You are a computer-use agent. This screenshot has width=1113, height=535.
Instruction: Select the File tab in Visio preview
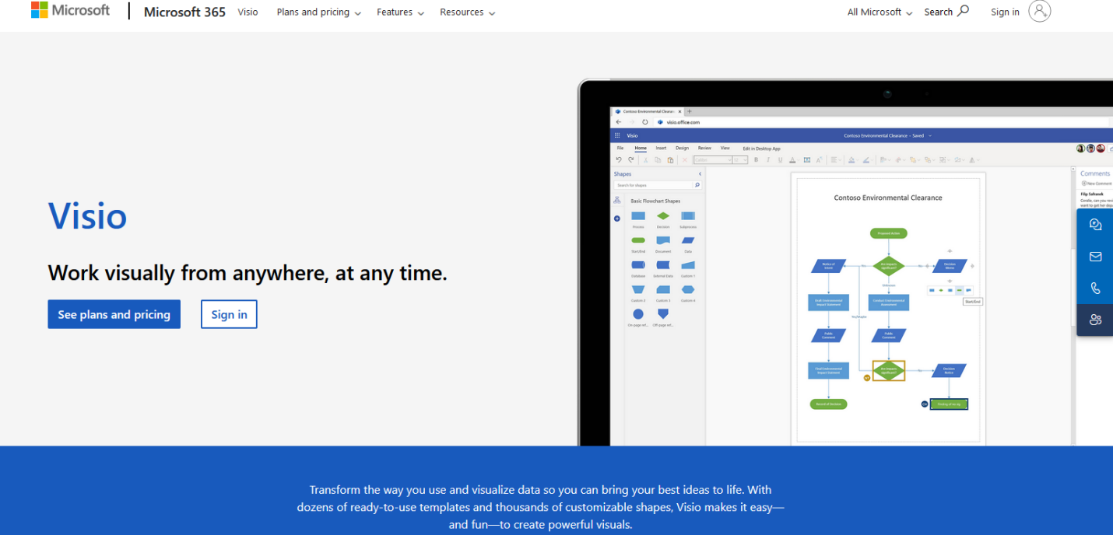click(620, 148)
